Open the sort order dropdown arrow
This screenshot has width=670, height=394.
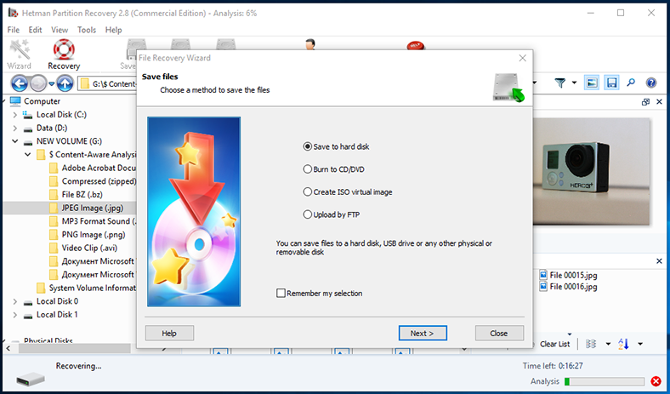point(640,344)
